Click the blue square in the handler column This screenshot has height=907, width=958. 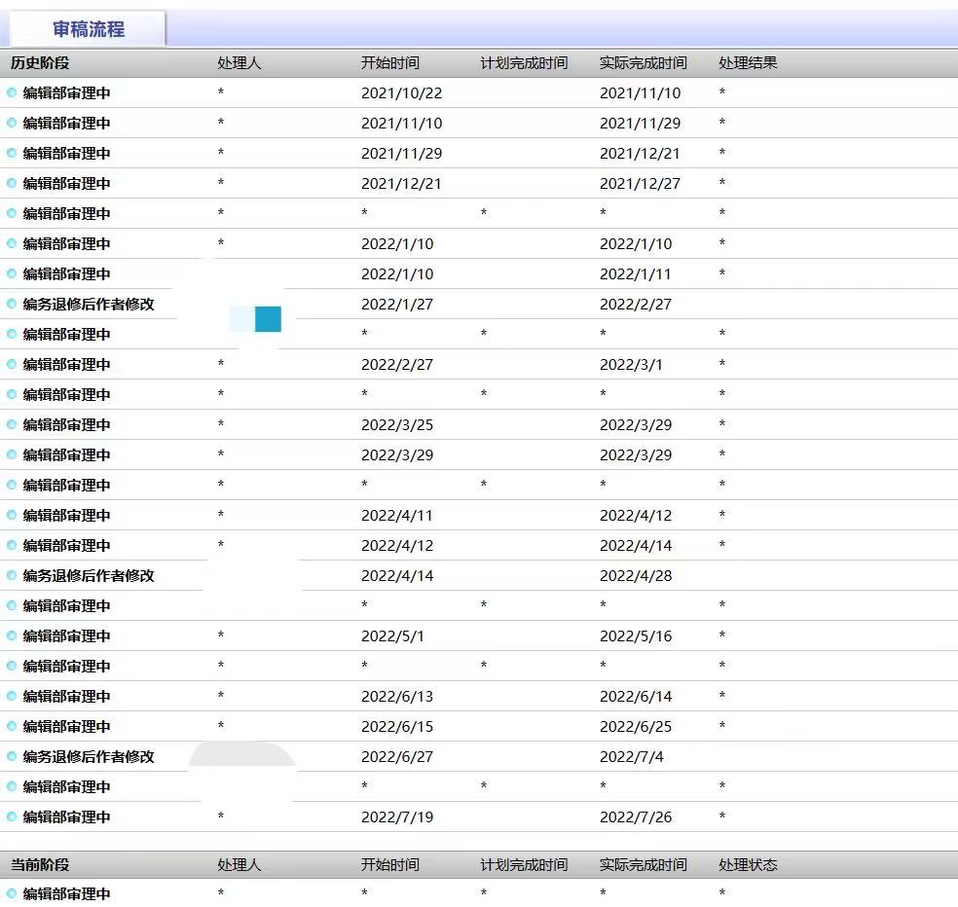[x=268, y=319]
